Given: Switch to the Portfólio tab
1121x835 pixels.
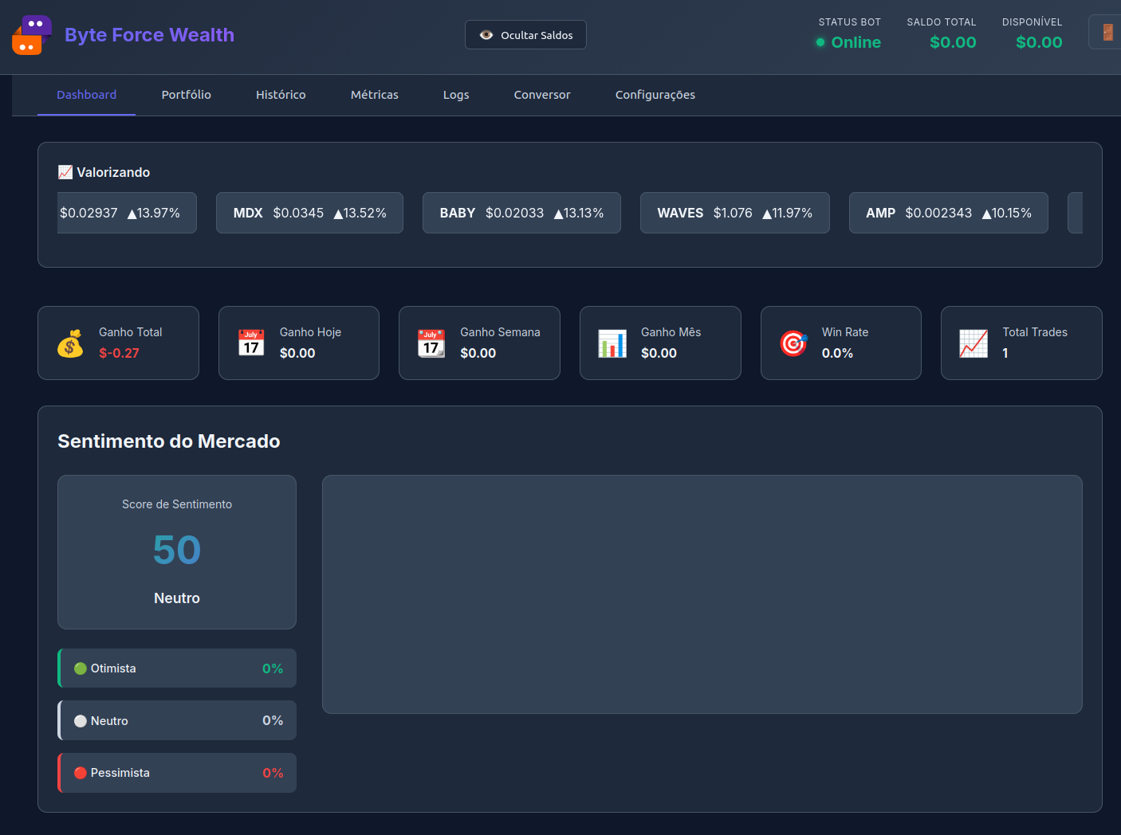Looking at the screenshot, I should point(186,95).
